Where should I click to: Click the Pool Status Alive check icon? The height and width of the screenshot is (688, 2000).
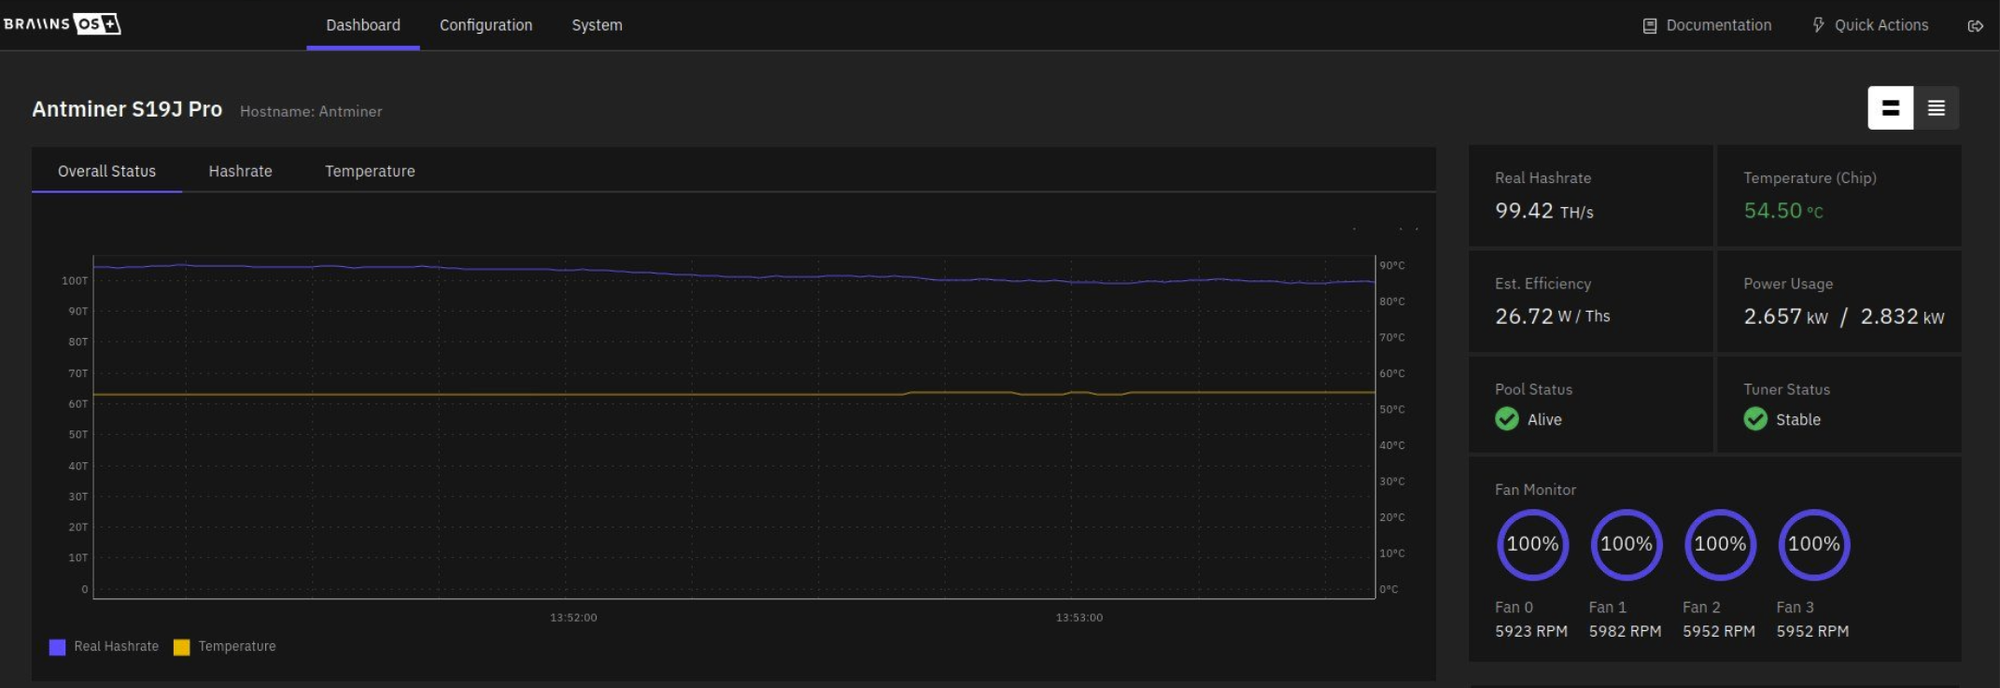1507,419
